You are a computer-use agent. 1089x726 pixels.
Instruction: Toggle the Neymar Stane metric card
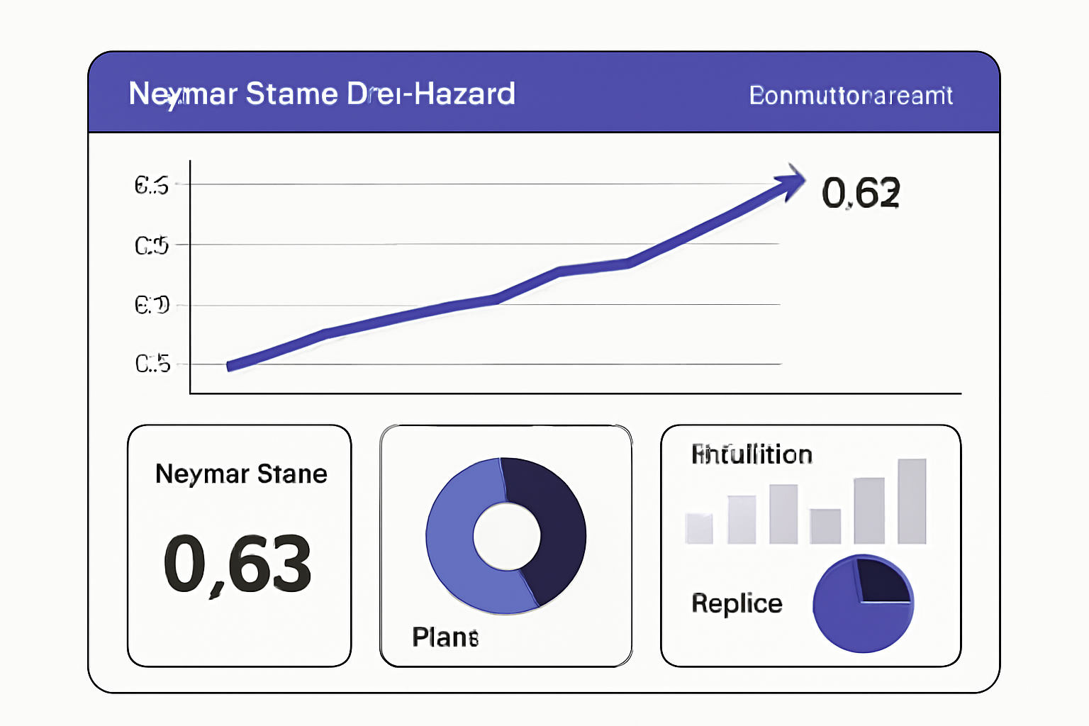pyautogui.click(x=239, y=544)
